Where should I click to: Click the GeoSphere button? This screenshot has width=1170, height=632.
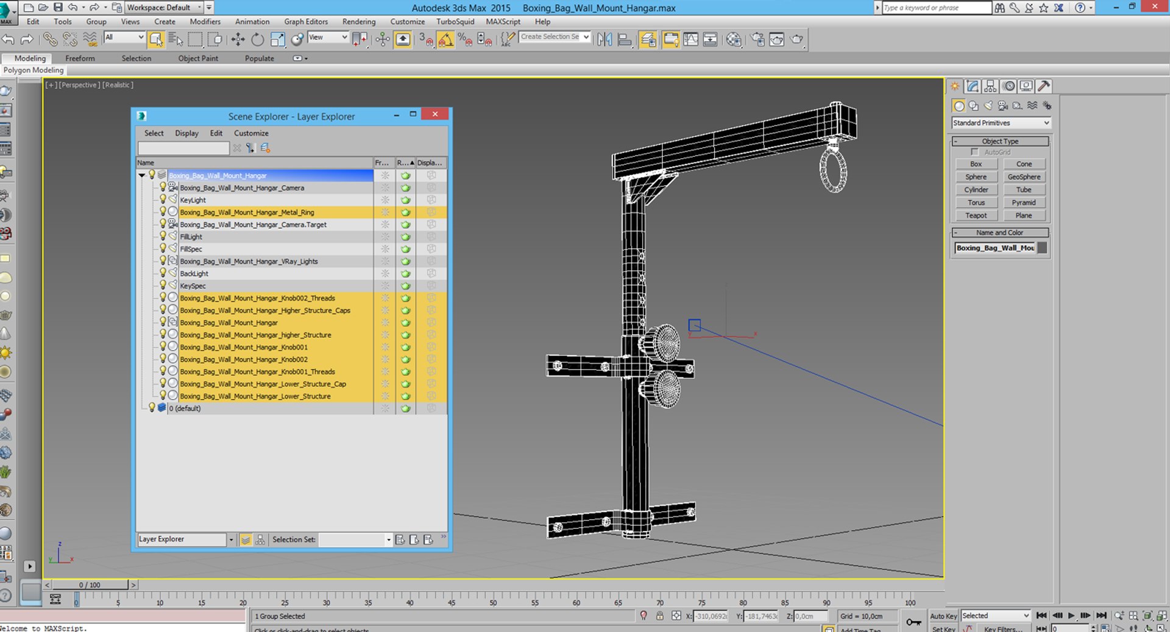(x=1024, y=177)
